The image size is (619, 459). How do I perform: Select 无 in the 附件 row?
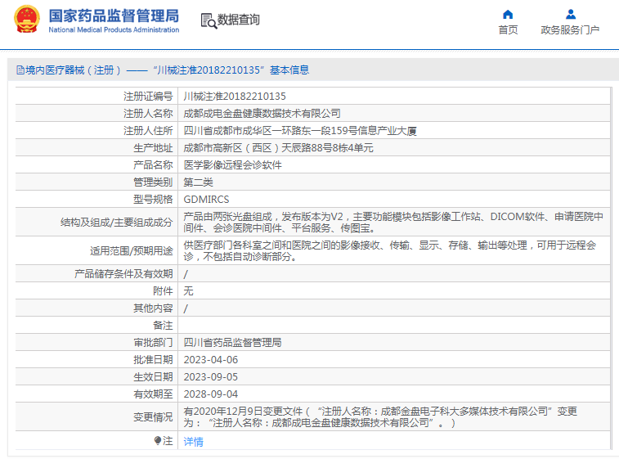[188, 291]
